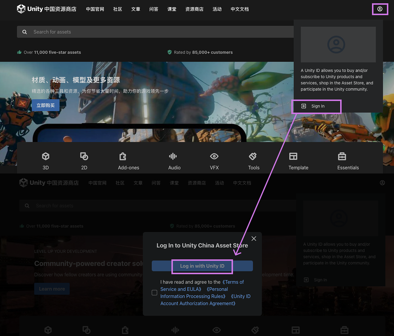Open 问答 in the bright top navigation
The width and height of the screenshot is (394, 336).
154,9
